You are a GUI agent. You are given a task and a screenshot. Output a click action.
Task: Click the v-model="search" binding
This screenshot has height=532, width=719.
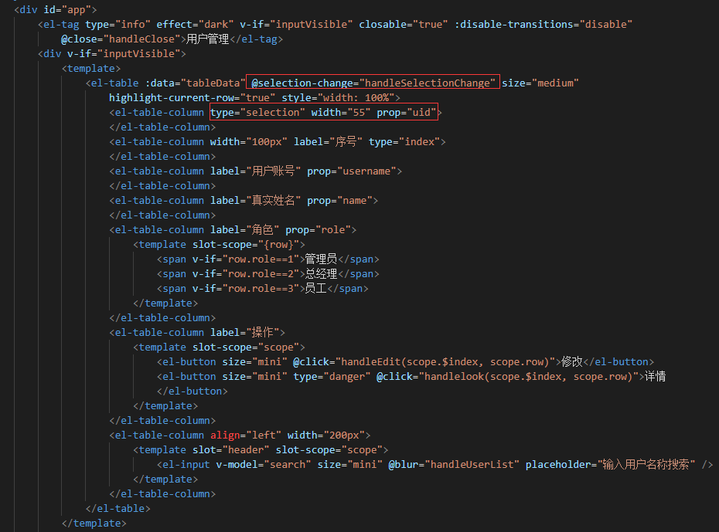264,464
